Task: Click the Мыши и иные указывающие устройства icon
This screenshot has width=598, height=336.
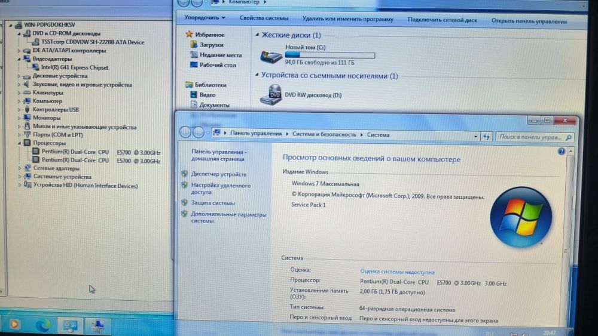Action: coord(27,127)
